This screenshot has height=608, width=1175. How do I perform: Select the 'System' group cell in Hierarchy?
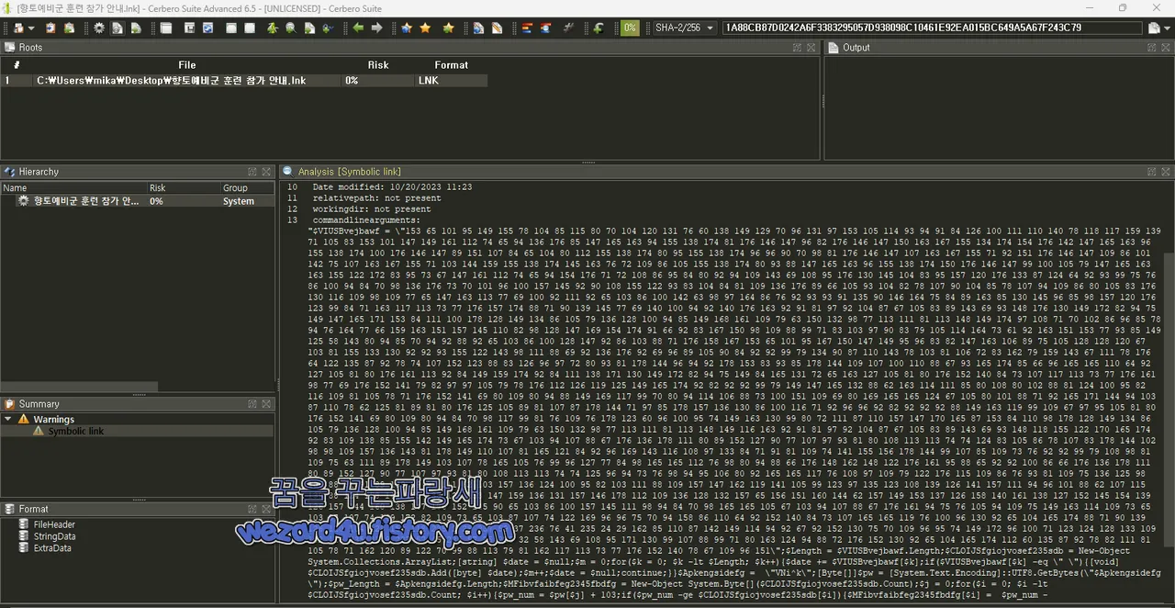[239, 200]
